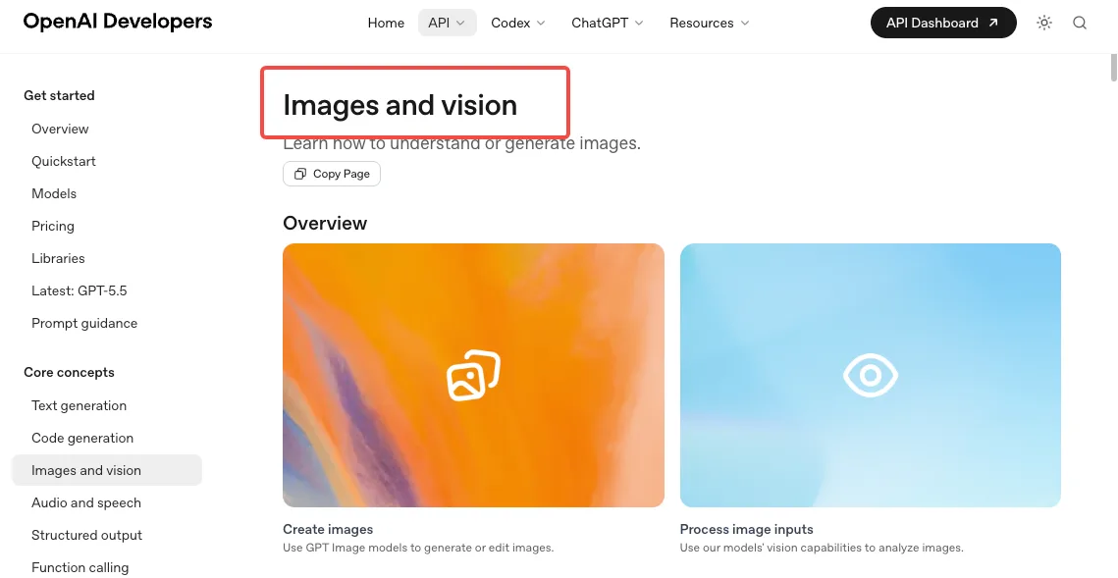
Task: Select the eye icon on blue card
Action: (x=870, y=375)
